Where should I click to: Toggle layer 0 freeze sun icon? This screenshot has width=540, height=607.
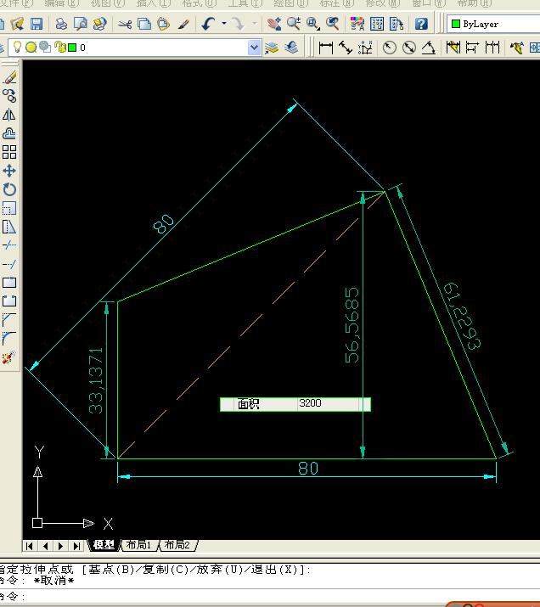(x=31, y=48)
